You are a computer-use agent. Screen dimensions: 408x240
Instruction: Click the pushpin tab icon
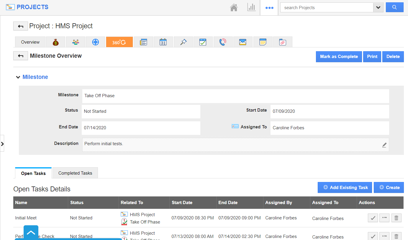tap(183, 42)
